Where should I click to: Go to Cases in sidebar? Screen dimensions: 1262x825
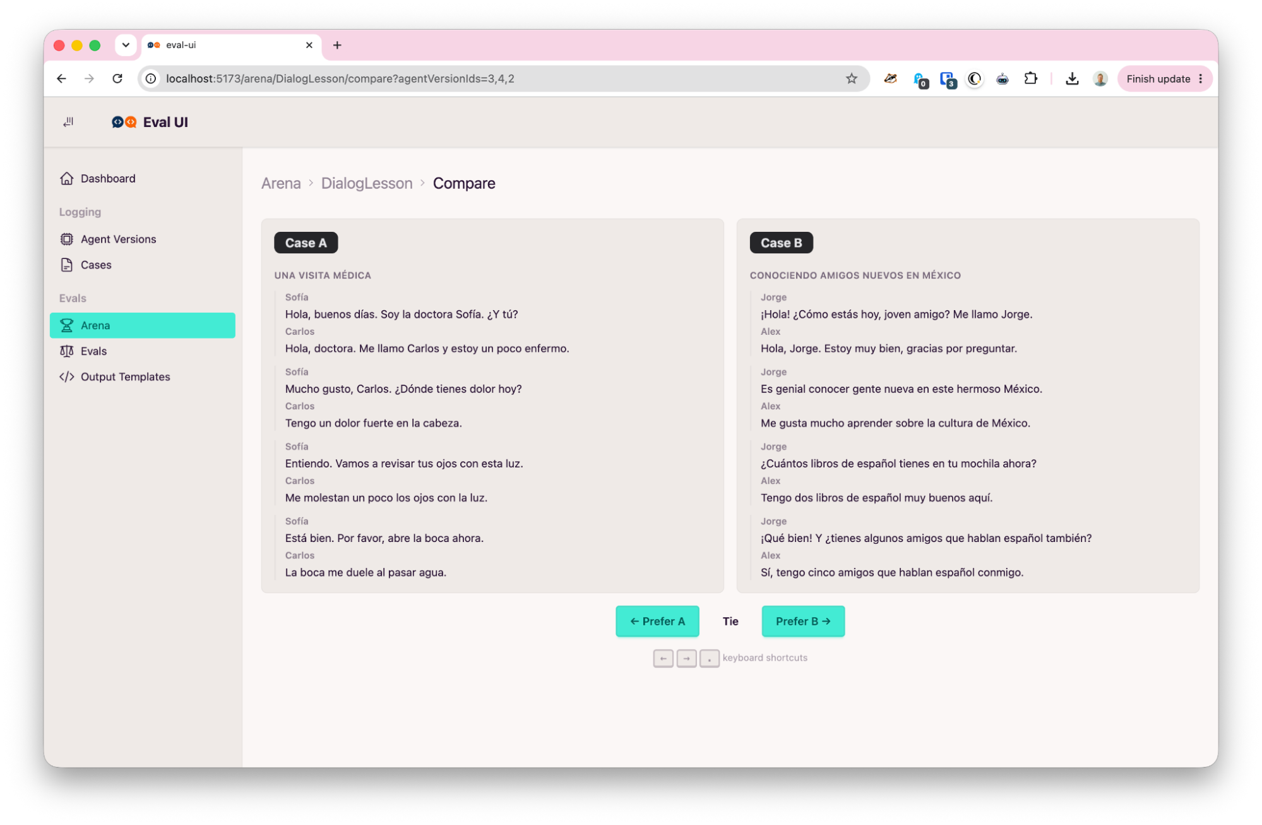pos(143,265)
